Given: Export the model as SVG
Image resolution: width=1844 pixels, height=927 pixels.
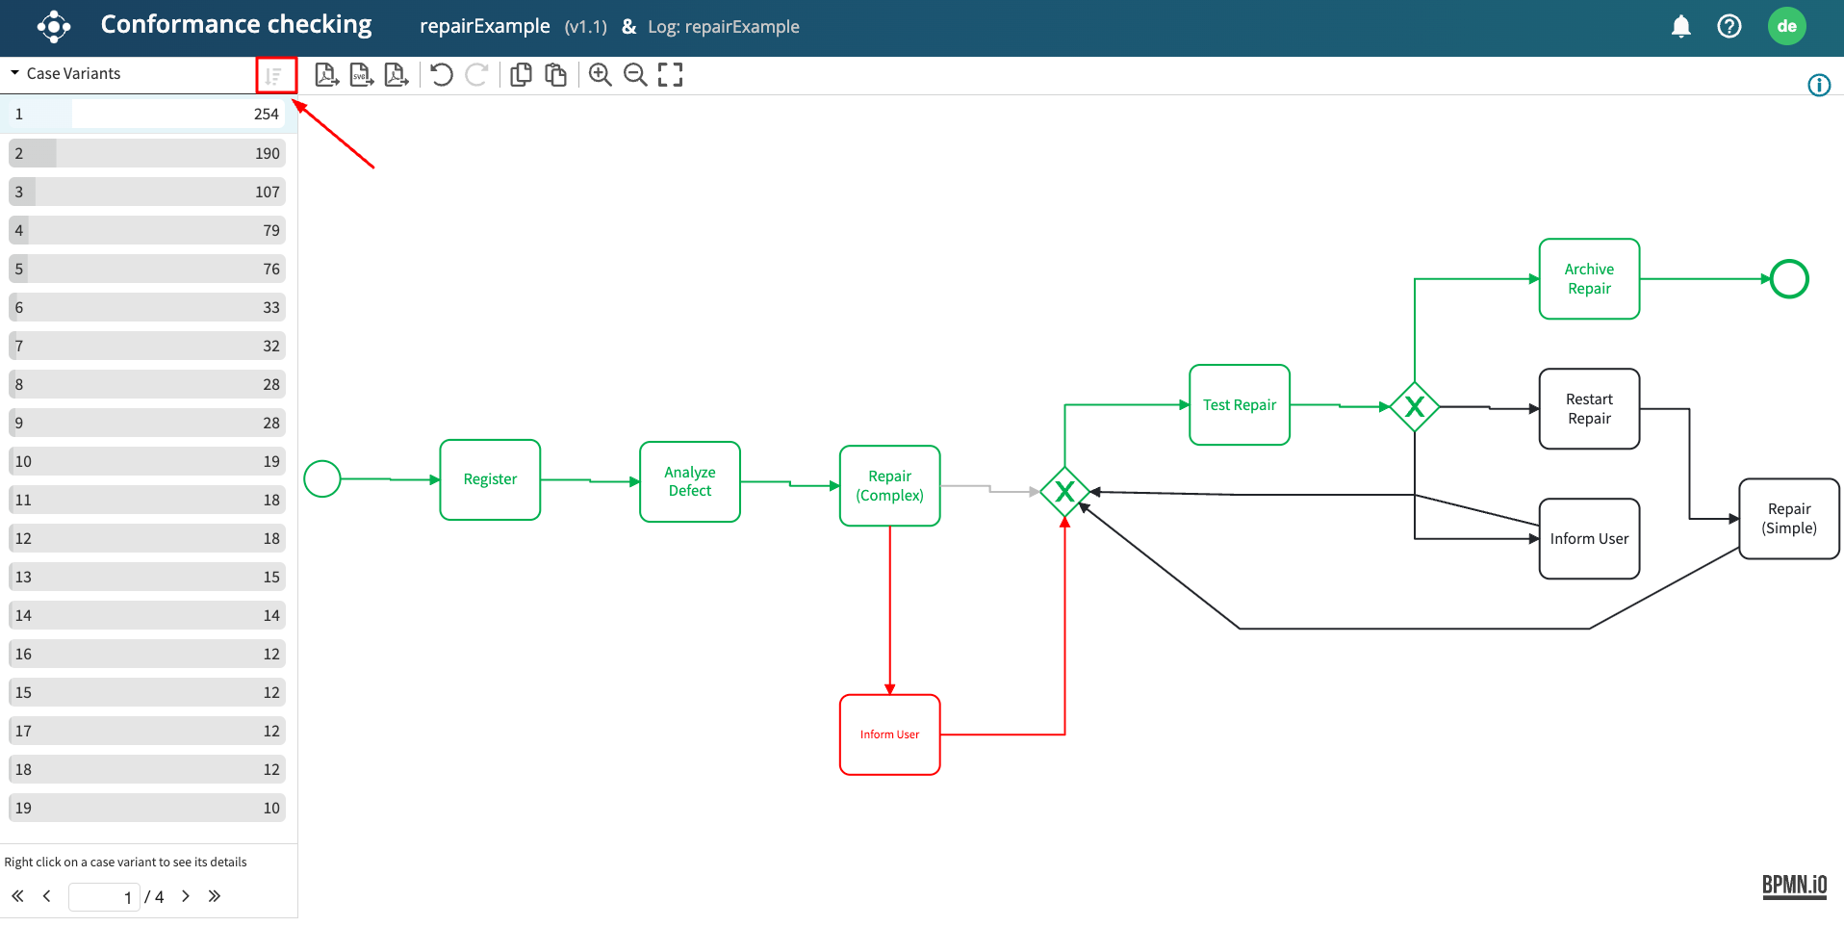Looking at the screenshot, I should coord(362,75).
